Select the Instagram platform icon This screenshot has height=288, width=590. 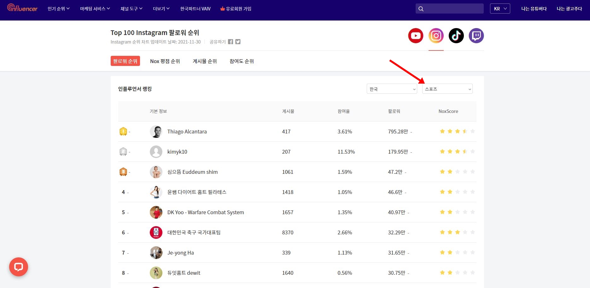pos(436,36)
